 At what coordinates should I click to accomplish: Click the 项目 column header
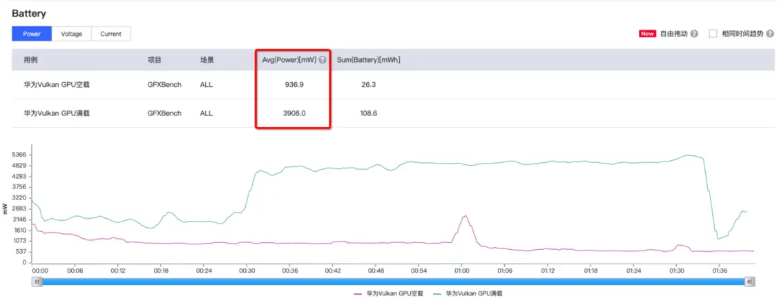pos(154,60)
